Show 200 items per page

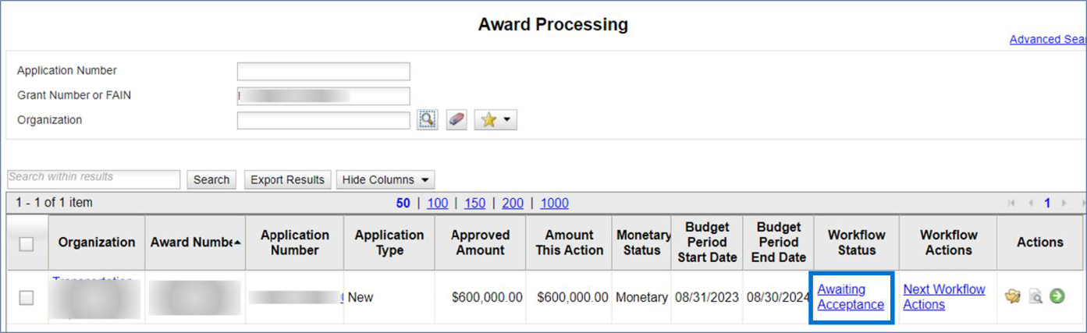(513, 203)
